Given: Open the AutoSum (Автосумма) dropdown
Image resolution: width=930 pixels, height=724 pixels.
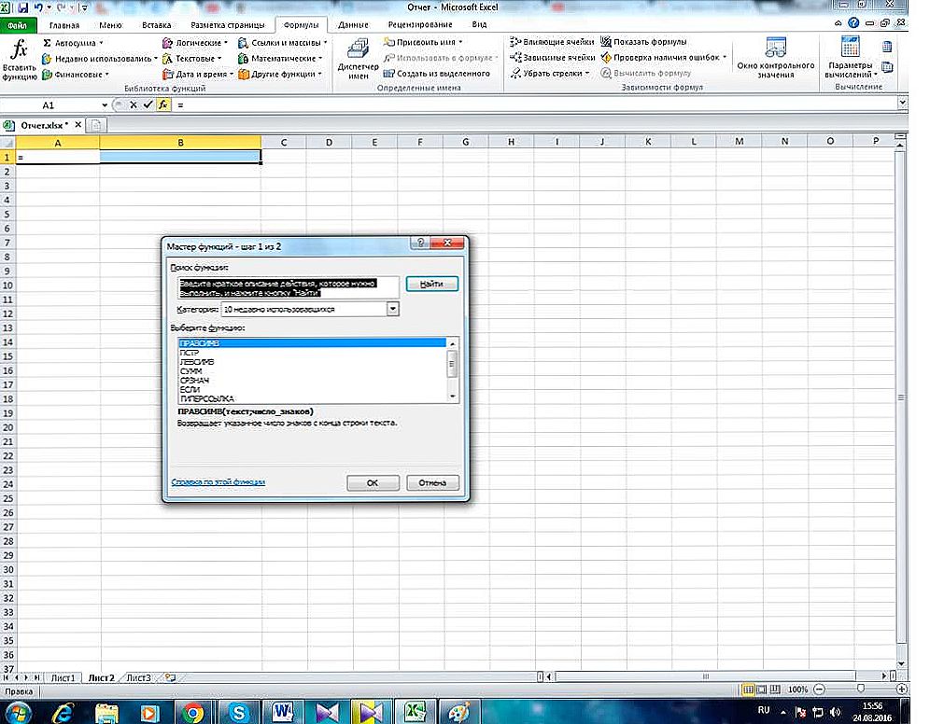Looking at the screenshot, I should pyautogui.click(x=74, y=43).
